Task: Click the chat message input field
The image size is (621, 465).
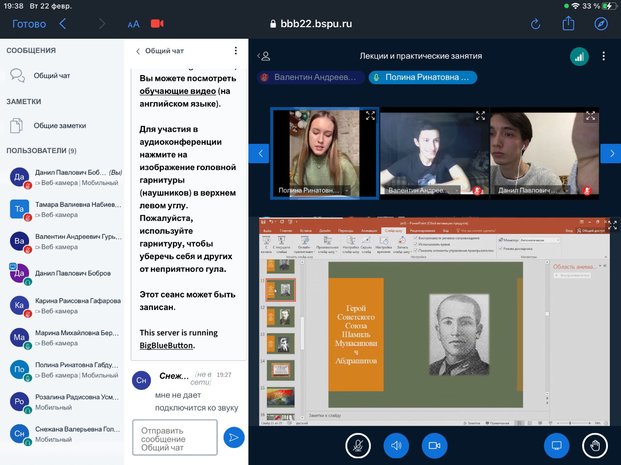Action: 175,438
